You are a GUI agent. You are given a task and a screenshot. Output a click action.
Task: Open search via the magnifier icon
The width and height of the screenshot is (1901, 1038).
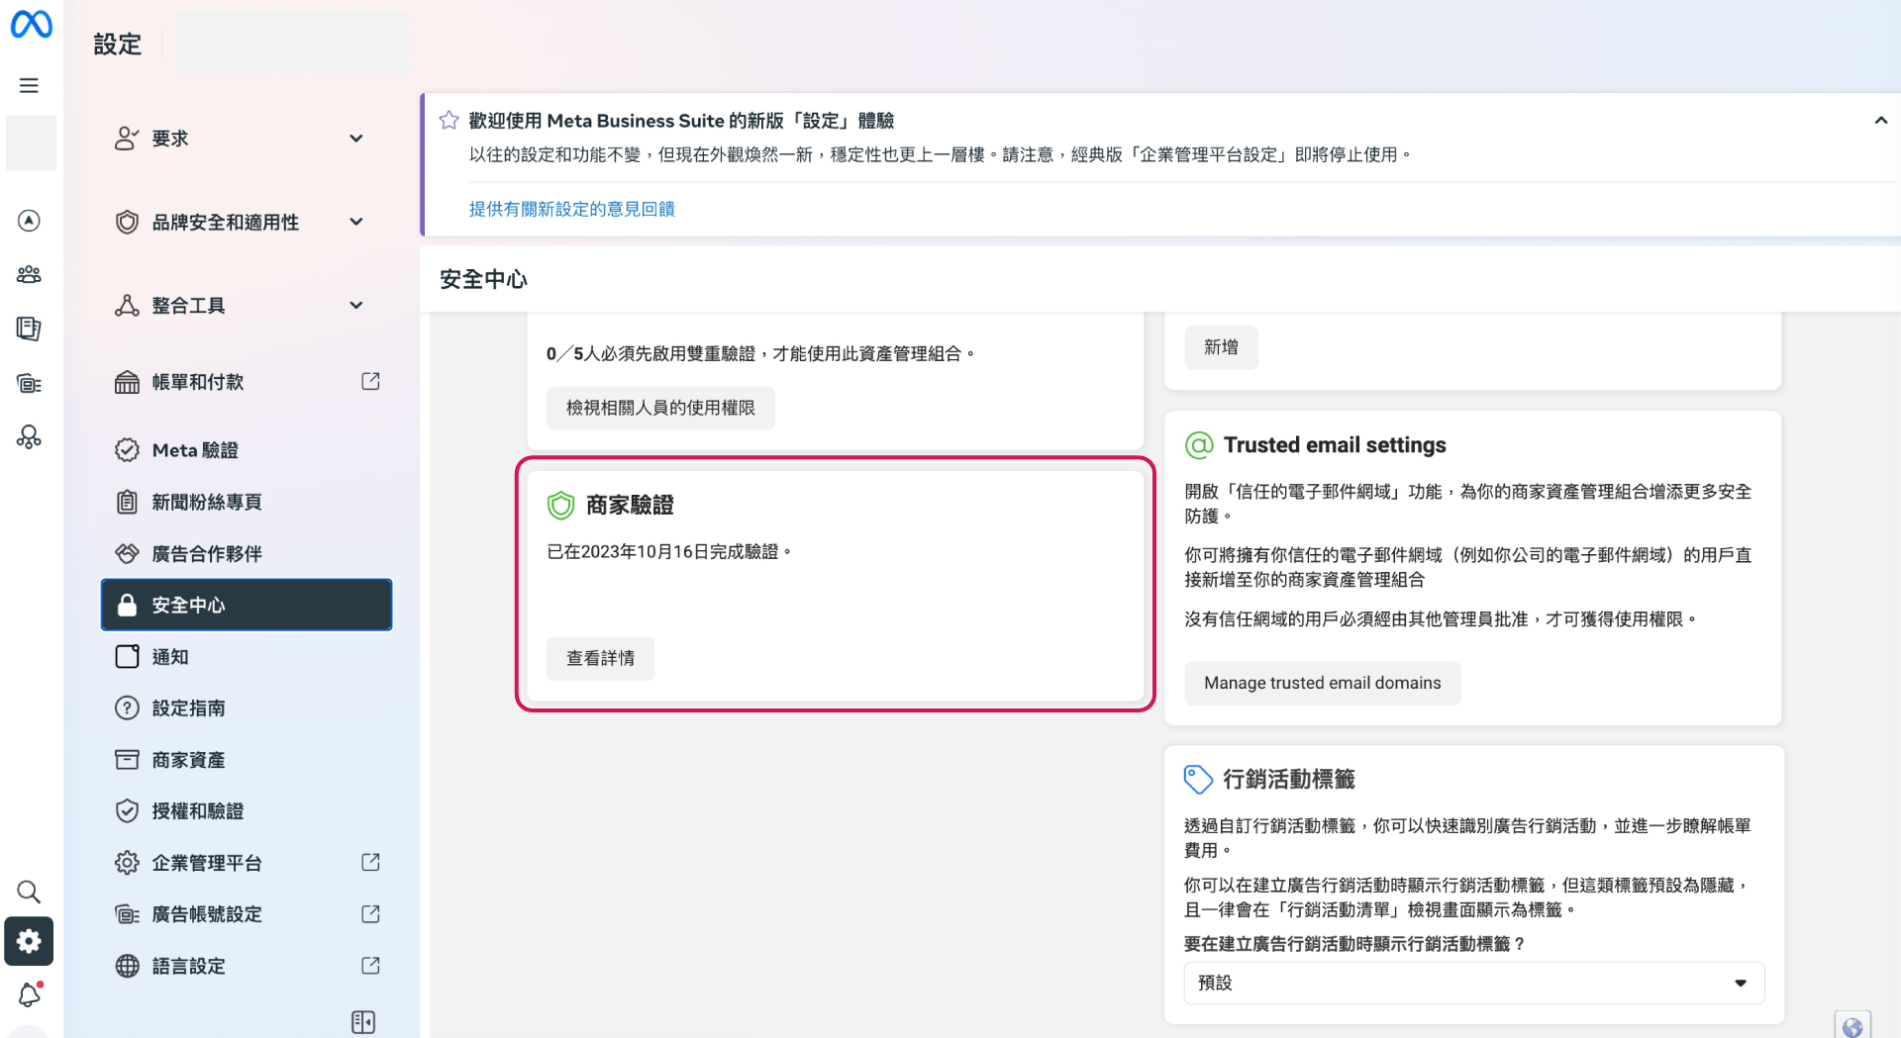(29, 892)
